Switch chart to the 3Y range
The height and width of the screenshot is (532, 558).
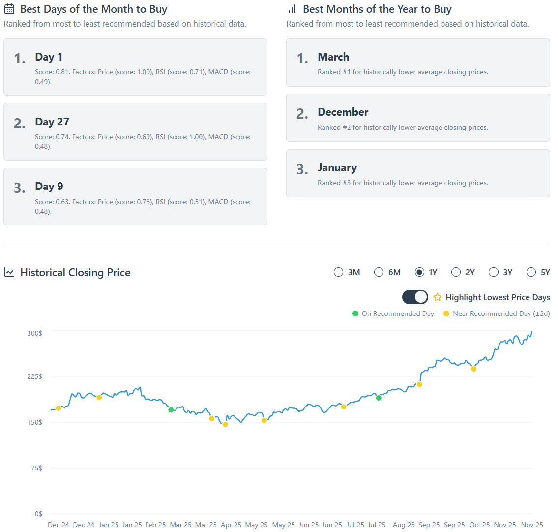[x=494, y=272]
